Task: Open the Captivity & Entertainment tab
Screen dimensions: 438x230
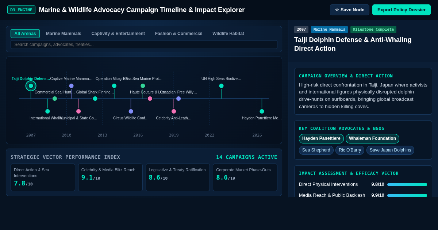Action: coord(118,34)
